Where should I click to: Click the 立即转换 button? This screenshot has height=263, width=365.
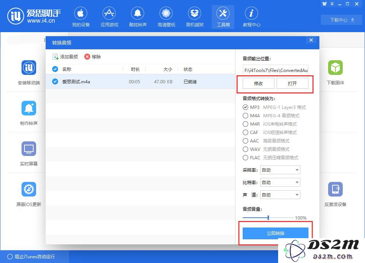coord(275,233)
